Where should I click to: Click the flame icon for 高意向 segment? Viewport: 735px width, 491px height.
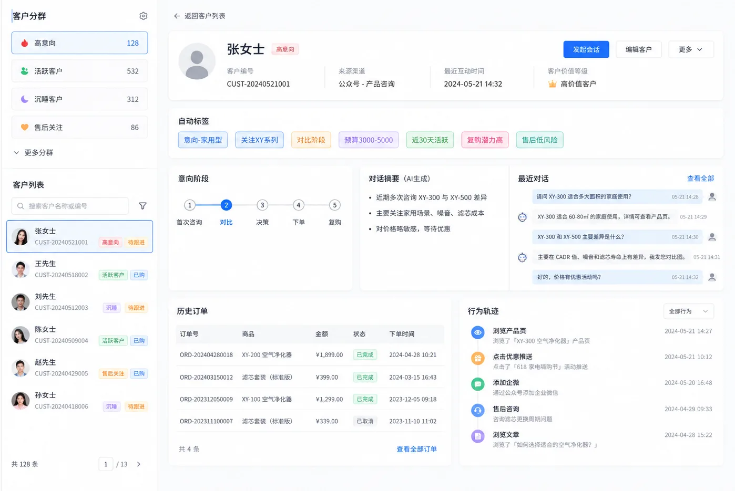tap(24, 43)
